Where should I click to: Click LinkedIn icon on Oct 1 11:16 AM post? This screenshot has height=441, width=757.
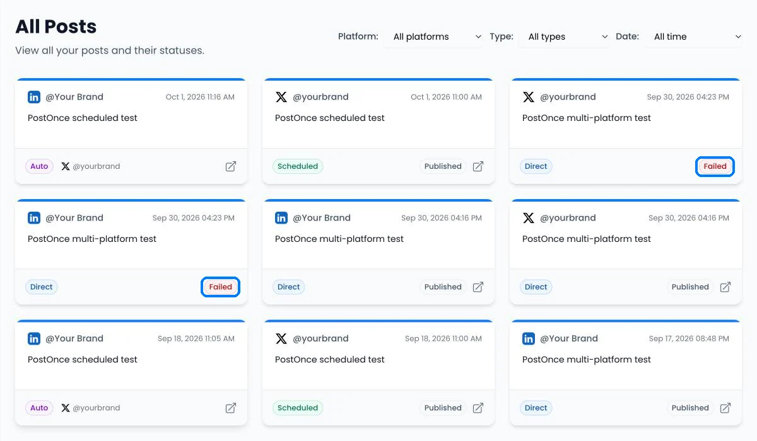(x=34, y=97)
